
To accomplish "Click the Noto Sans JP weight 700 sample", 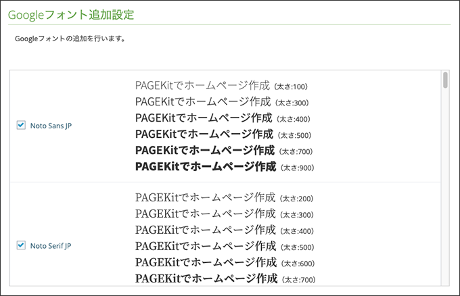I will 224,150.
